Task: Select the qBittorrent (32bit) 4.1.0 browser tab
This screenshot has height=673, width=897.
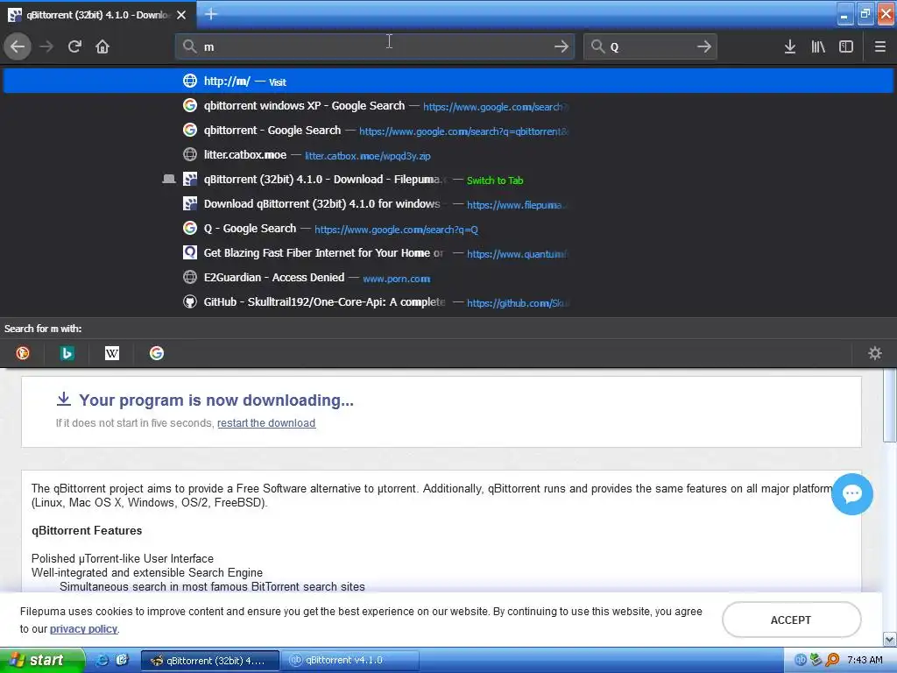Action: point(98,15)
